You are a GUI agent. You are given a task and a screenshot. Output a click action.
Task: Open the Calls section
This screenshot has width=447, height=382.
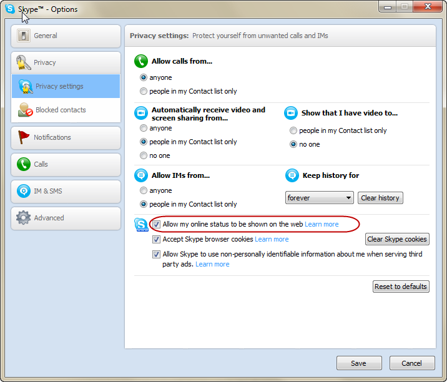click(x=66, y=165)
